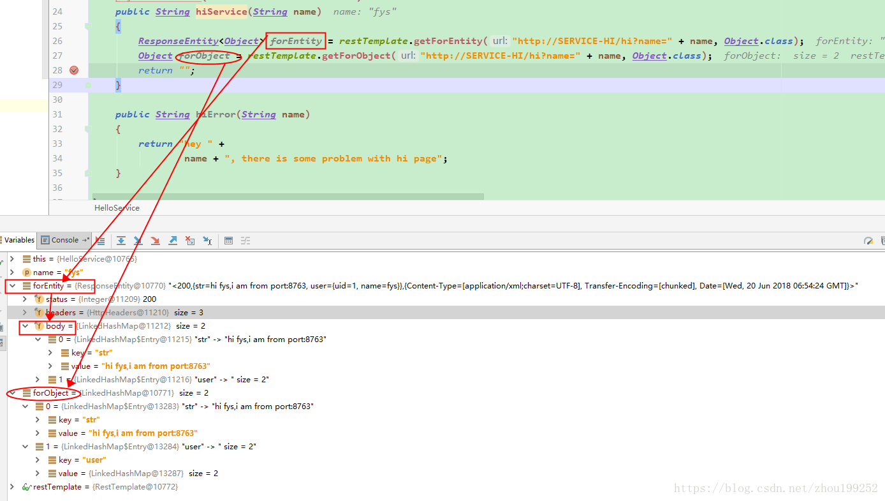Toggle the breakpoint on line 28
This screenshot has height=501, width=885.
click(x=74, y=70)
